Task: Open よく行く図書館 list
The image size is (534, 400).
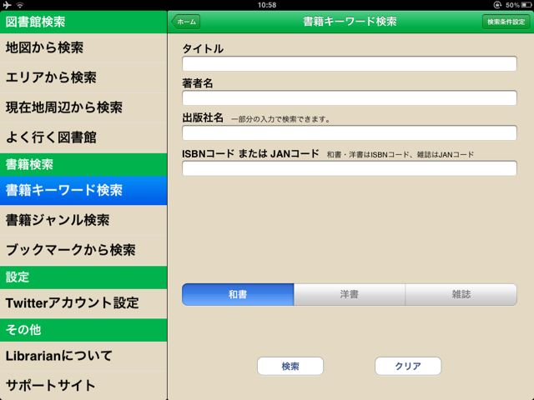Action: coord(83,137)
